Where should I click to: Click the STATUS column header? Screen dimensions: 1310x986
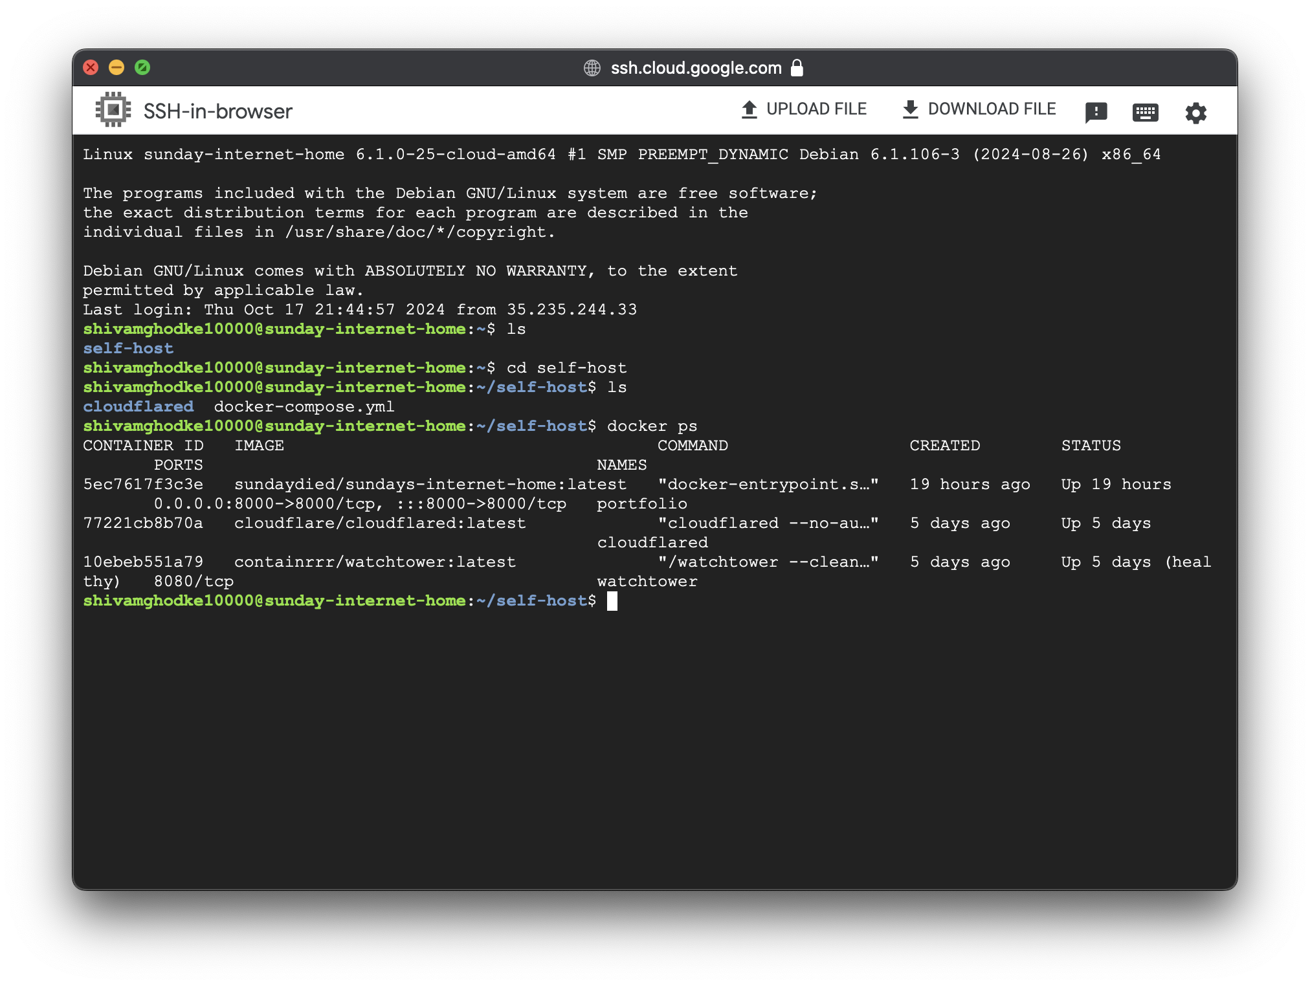click(1091, 446)
